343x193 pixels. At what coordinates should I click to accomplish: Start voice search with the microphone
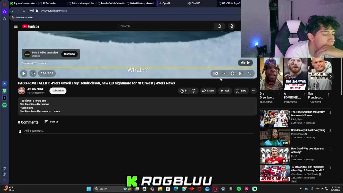232,26
